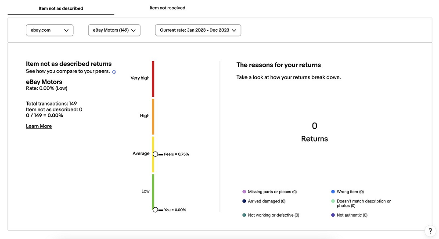
Task: Click the orange High scale segment
Action: pos(153,116)
